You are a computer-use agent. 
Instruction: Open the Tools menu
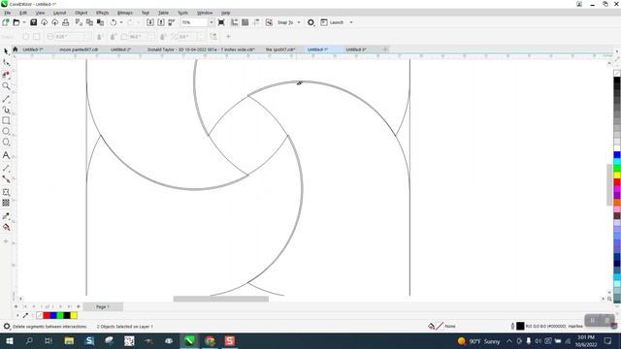click(x=182, y=13)
